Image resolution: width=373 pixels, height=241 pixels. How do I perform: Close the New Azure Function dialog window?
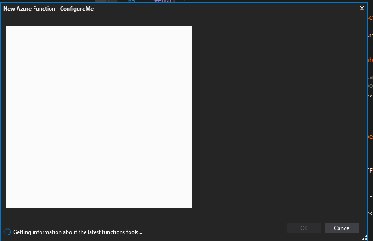click(362, 9)
